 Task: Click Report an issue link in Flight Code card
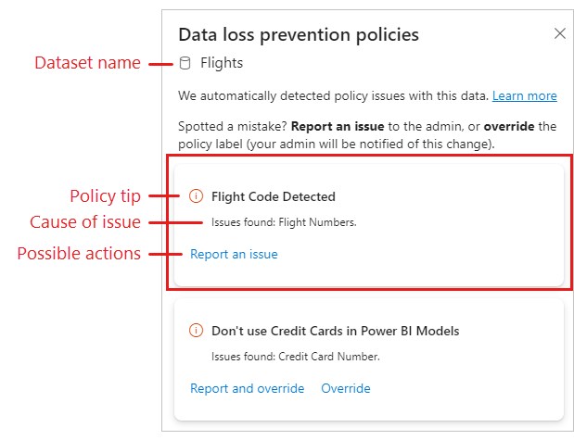234,254
